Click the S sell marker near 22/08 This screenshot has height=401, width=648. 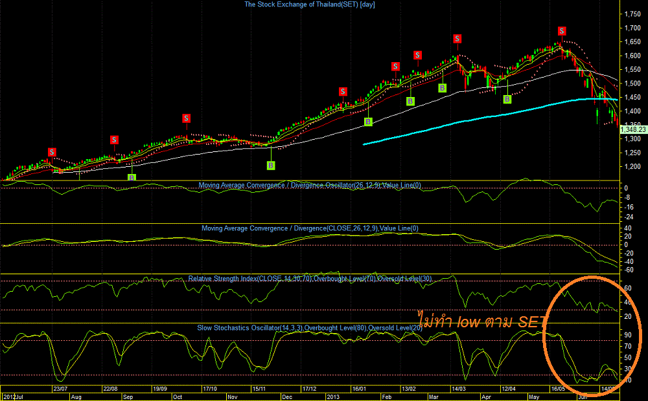click(114, 140)
